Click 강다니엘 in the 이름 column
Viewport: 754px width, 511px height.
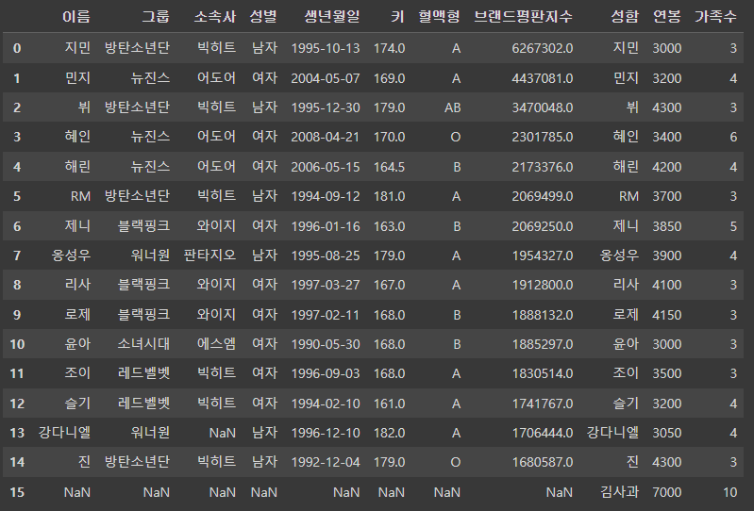pyautogui.click(x=64, y=433)
